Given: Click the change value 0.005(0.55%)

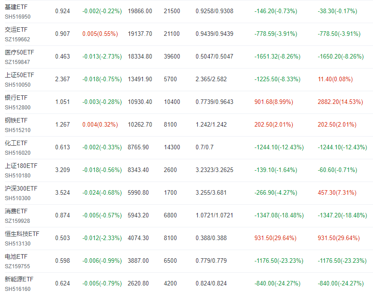Looking at the screenshot, I should (100, 34).
